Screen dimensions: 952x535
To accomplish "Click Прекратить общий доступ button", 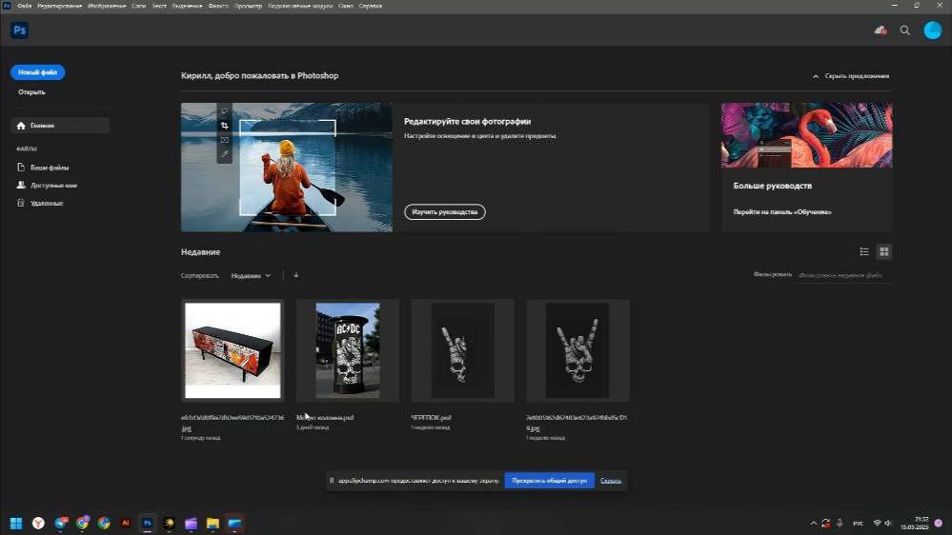I will [x=549, y=481].
